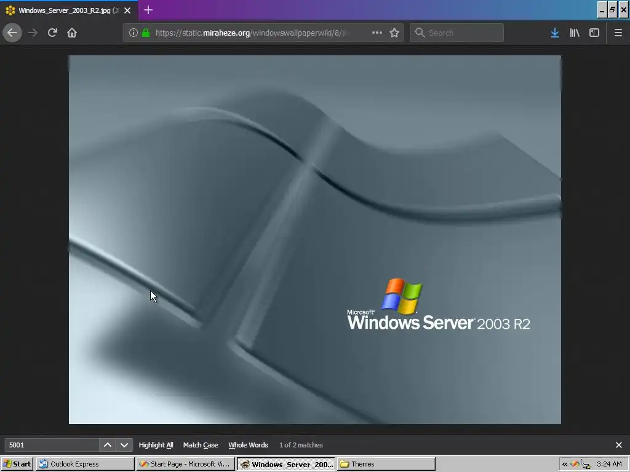The width and height of the screenshot is (630, 472).
Task: Restore down the Firefox window
Action: pyautogui.click(x=612, y=10)
